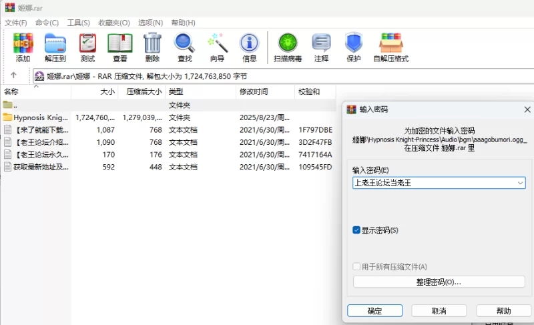Click the file icon for 【老王论坛永久...
Image resolution: width=534 pixels, height=325 pixels.
(x=7, y=155)
